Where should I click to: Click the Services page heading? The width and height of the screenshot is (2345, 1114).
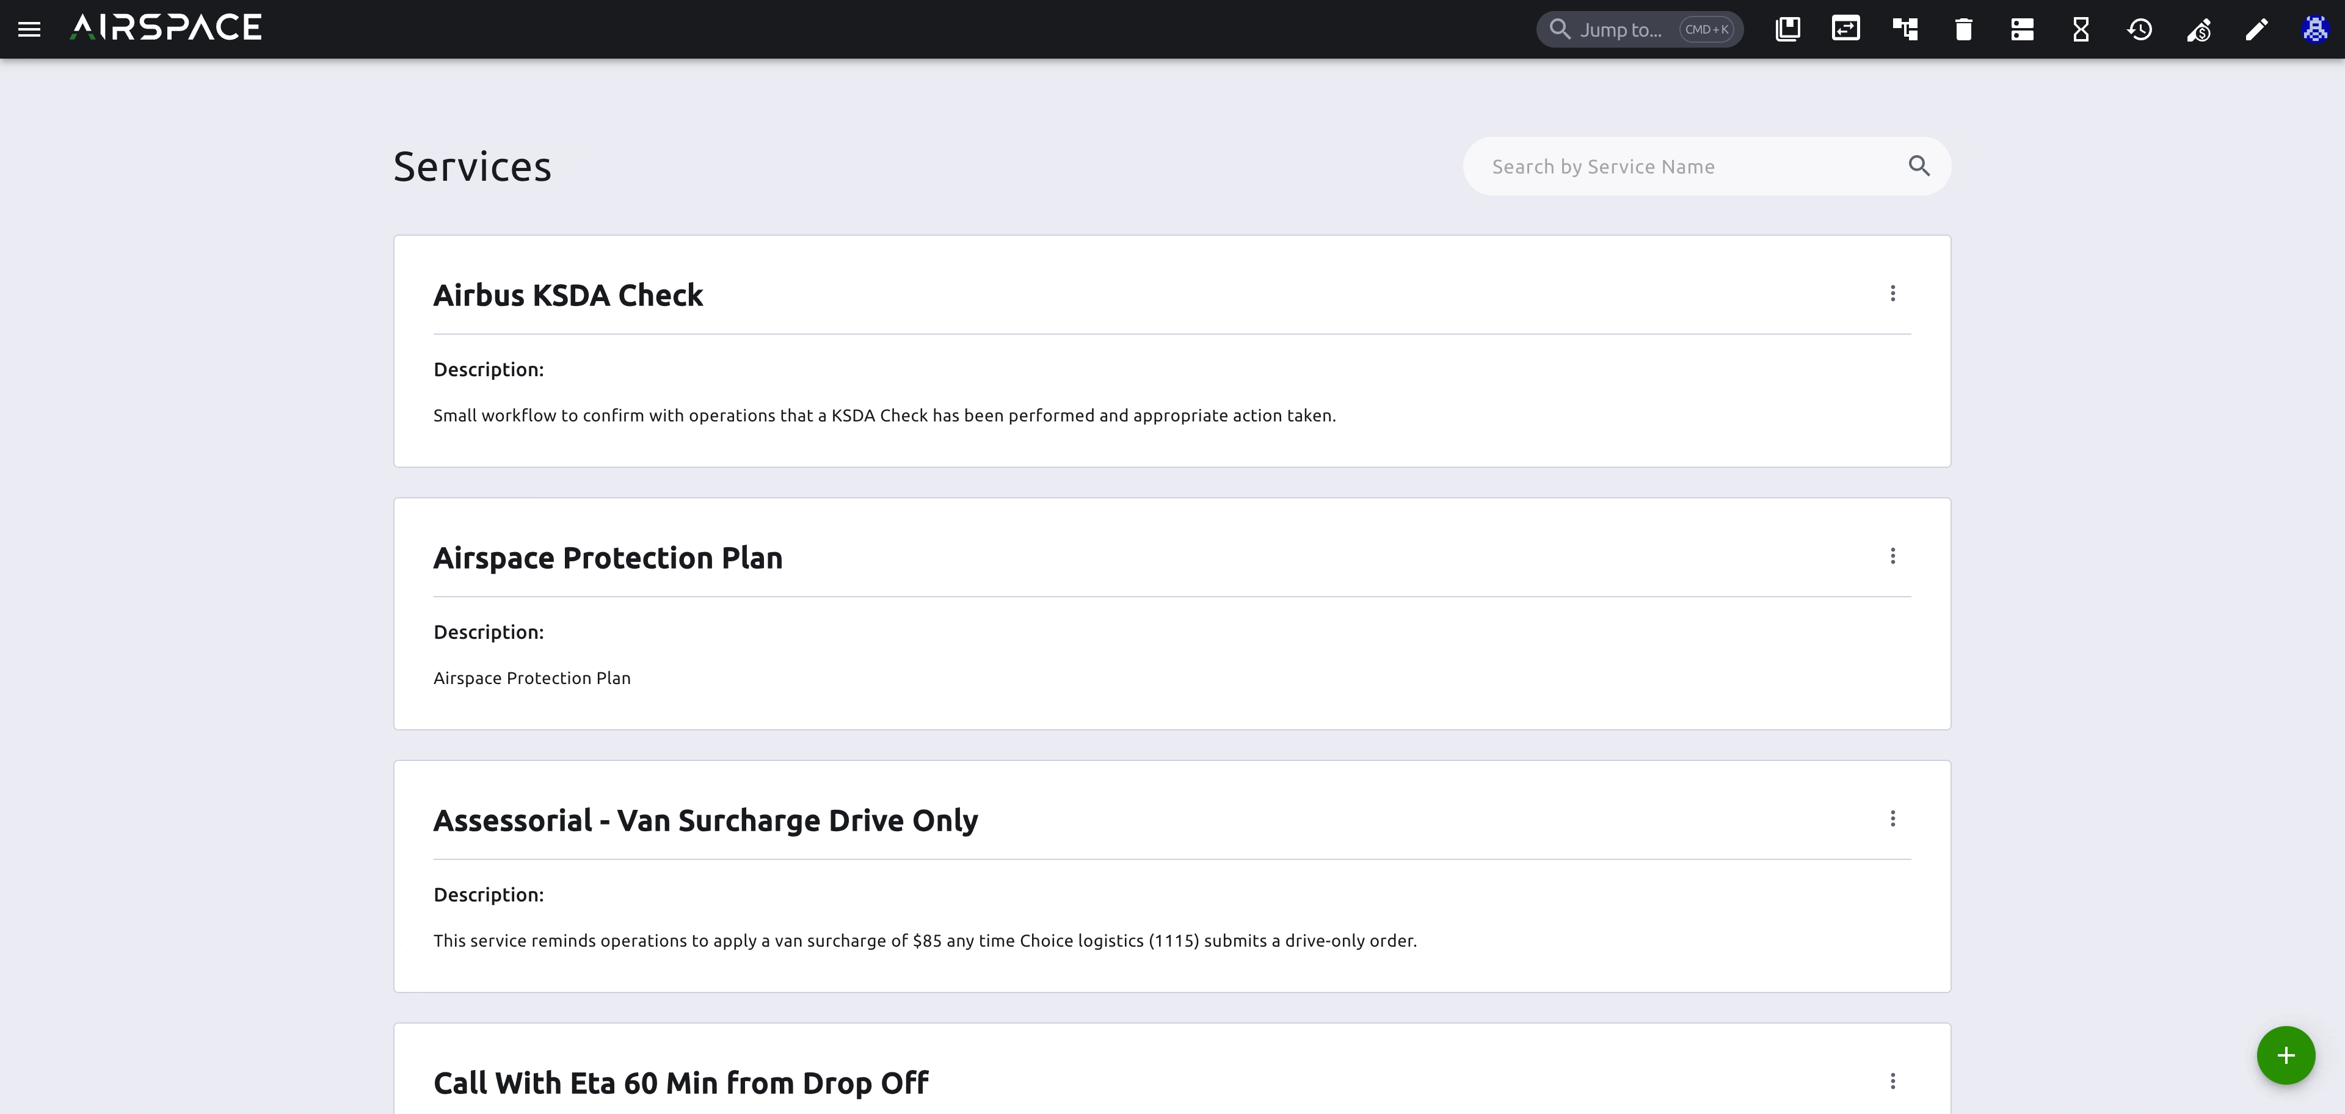(473, 167)
